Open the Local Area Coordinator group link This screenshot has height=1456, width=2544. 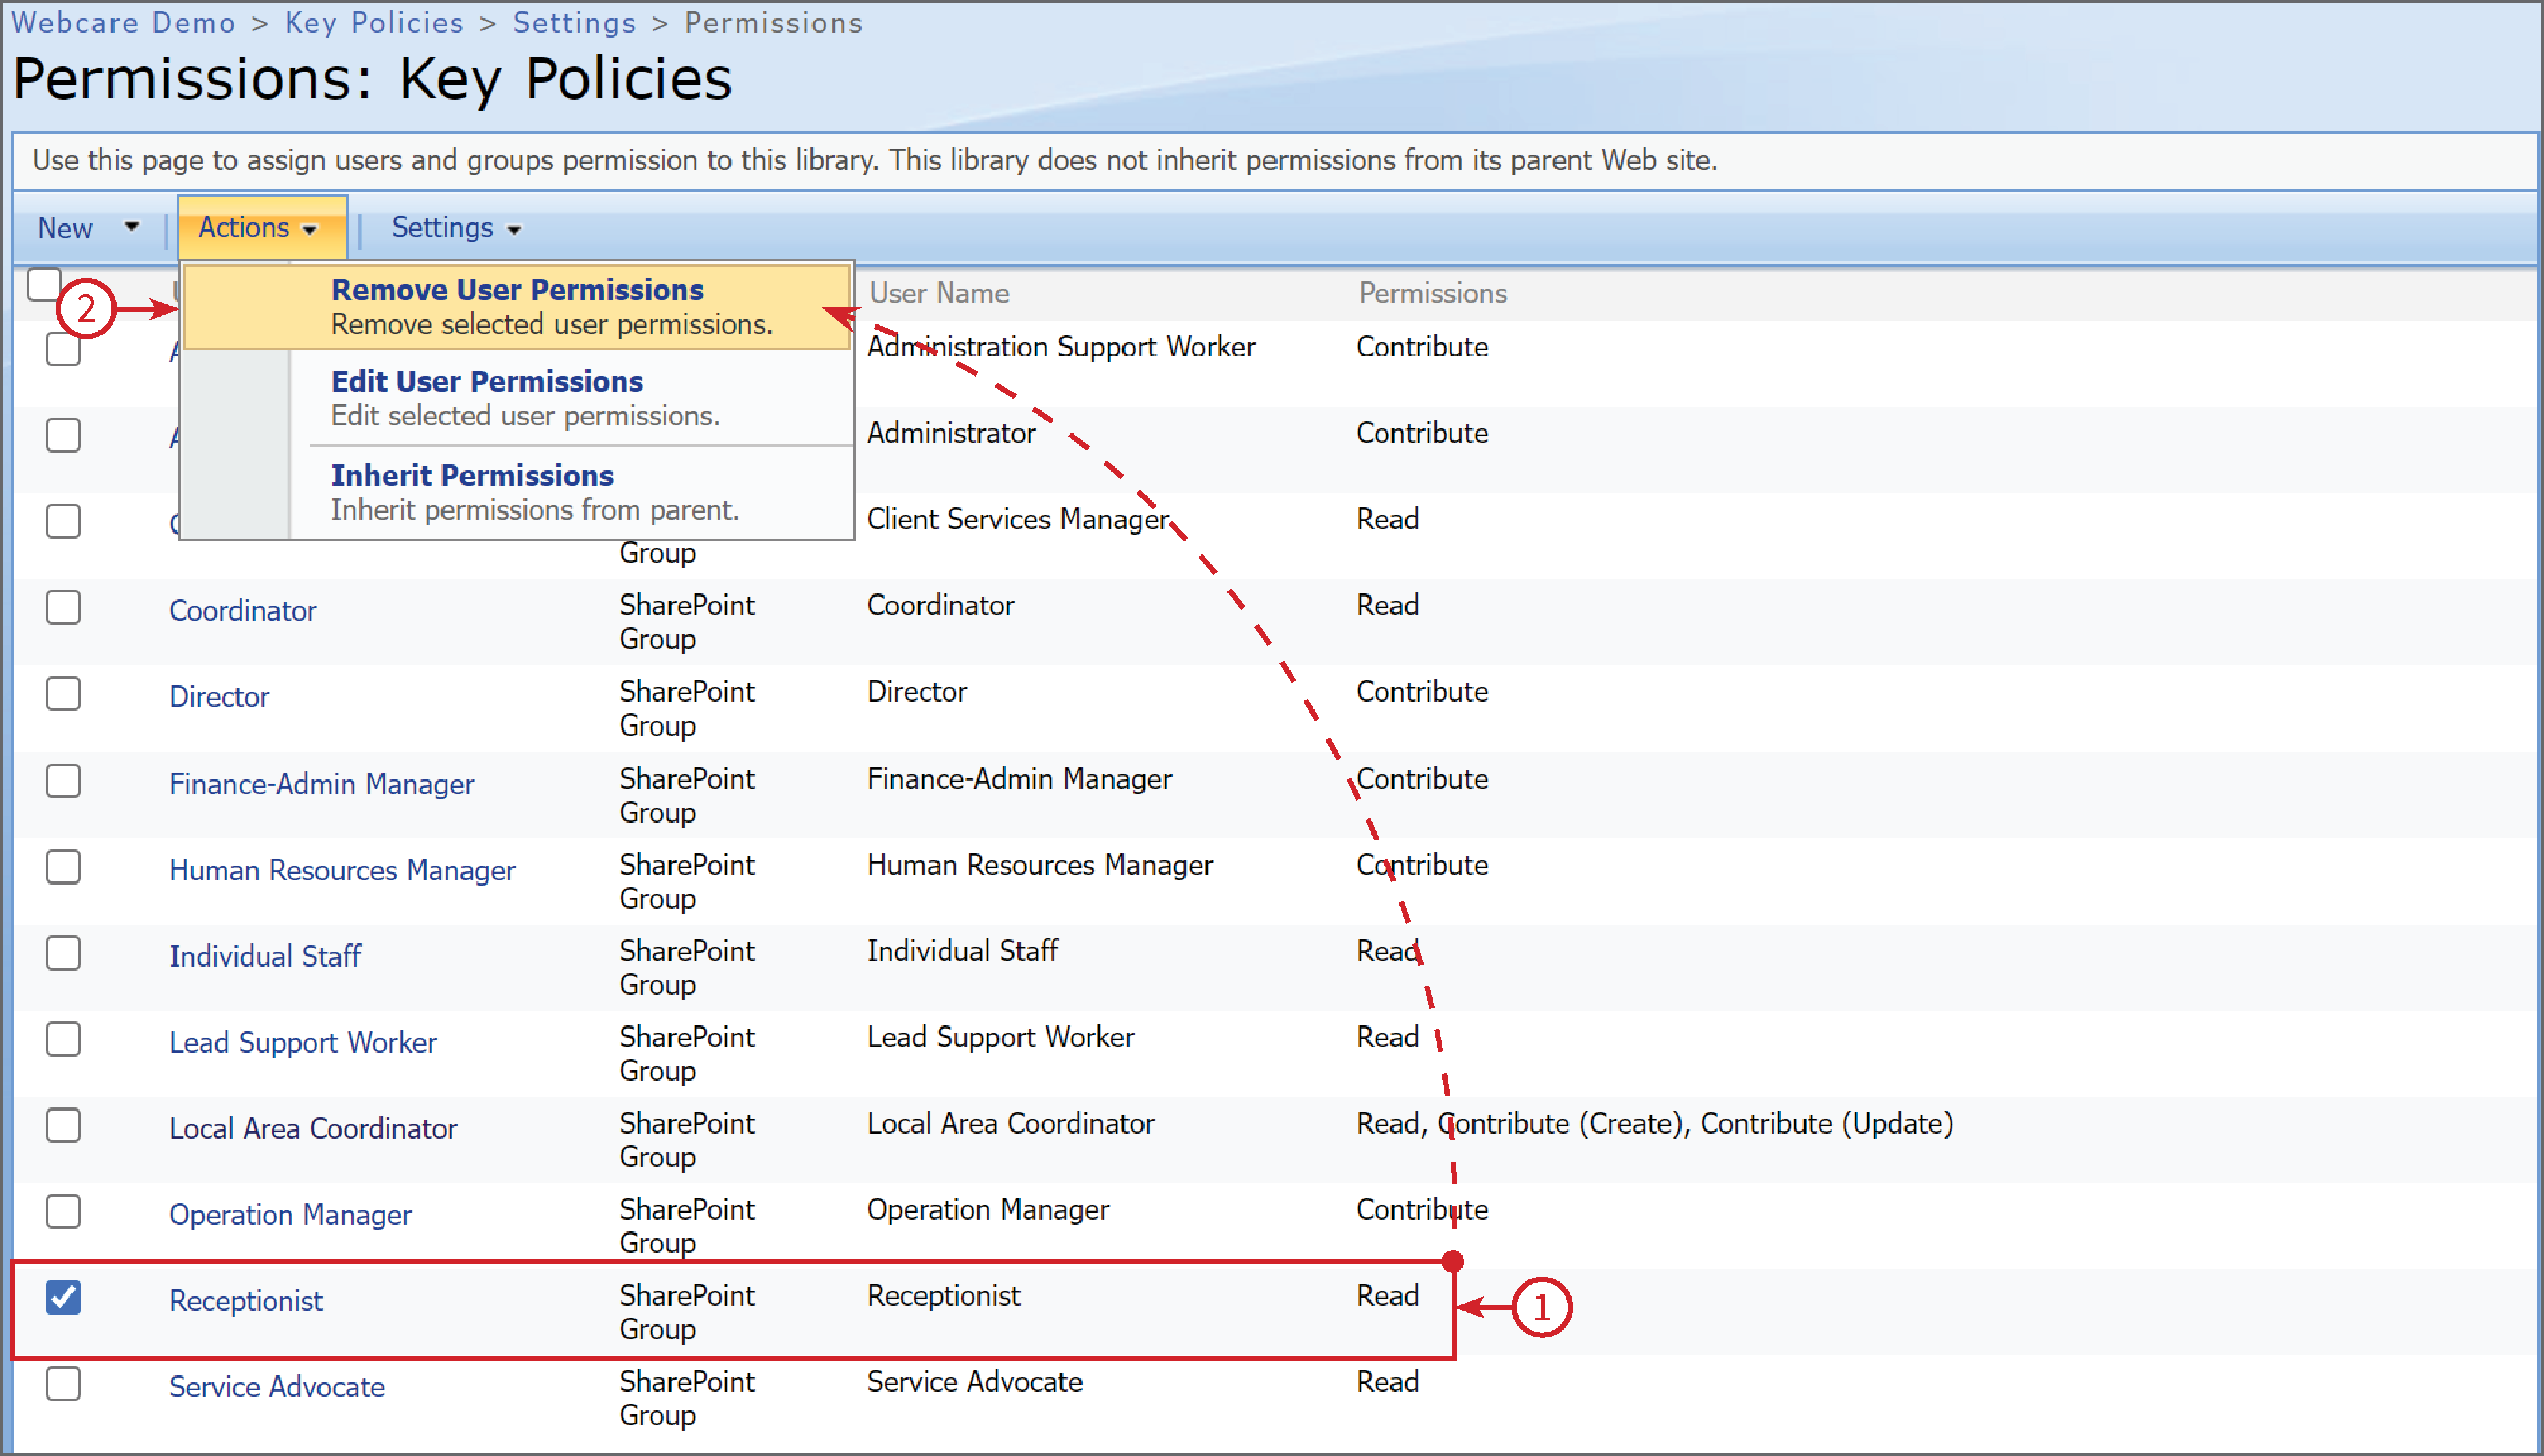[x=313, y=1128]
